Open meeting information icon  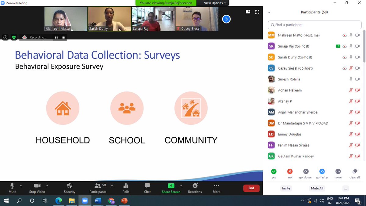point(5,37)
